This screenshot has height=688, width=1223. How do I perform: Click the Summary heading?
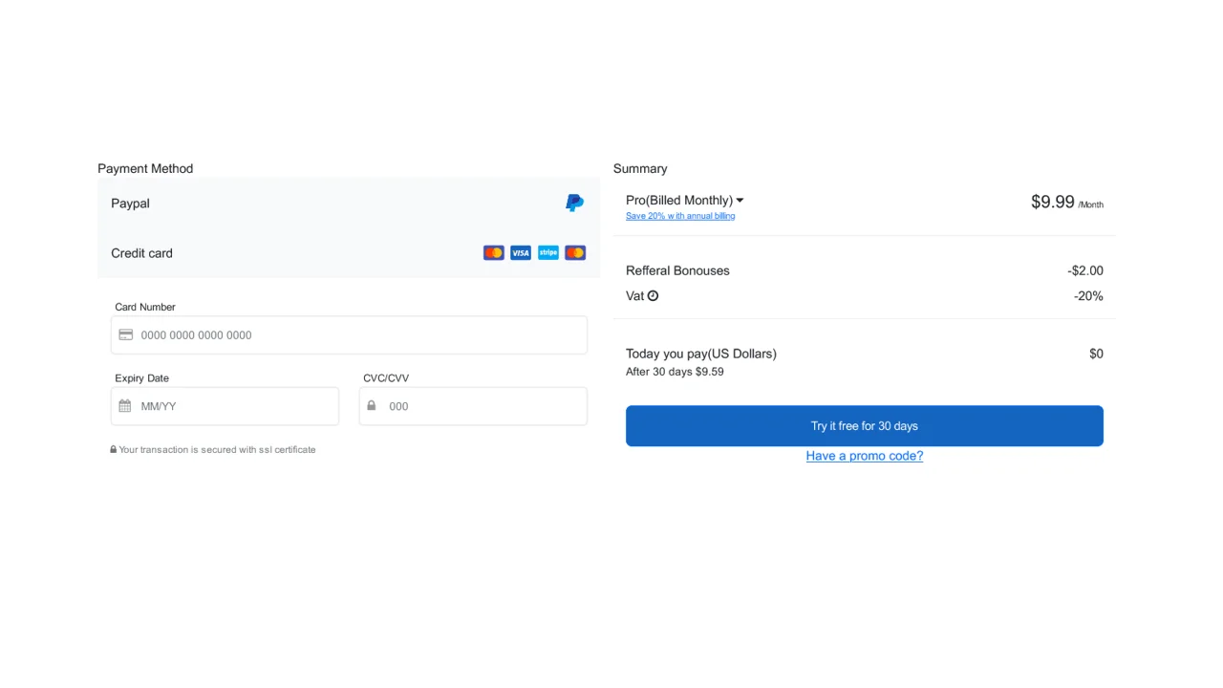(x=640, y=168)
